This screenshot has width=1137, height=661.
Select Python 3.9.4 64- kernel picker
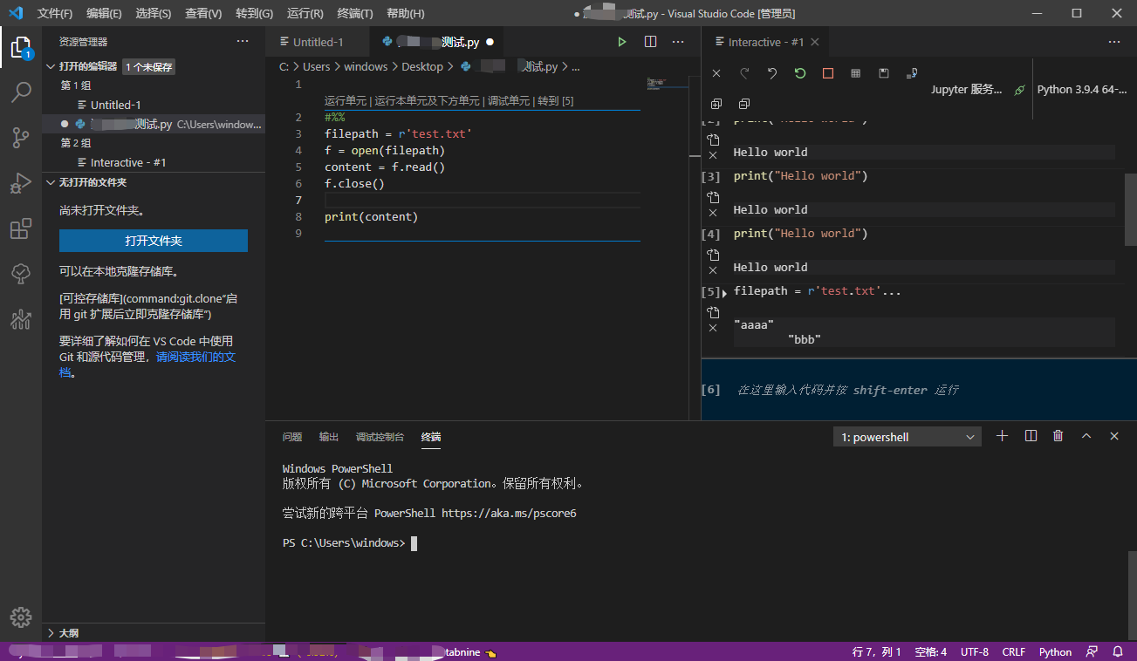[1082, 90]
